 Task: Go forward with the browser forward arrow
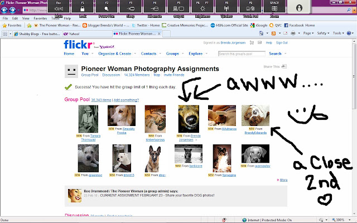pos(12,10)
